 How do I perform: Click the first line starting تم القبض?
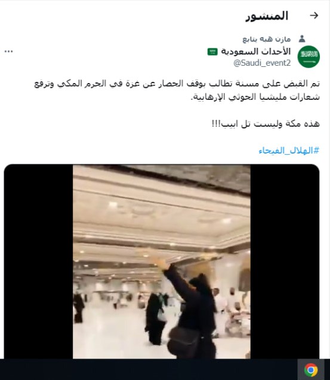tap(177, 84)
